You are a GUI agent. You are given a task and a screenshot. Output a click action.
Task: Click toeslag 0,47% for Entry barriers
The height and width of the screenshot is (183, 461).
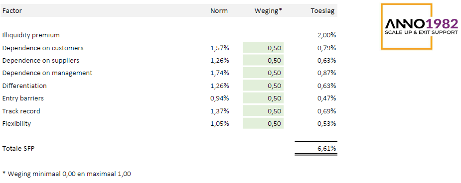point(326,98)
